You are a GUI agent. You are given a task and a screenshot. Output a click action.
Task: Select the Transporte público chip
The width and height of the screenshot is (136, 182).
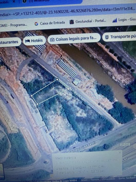click(119, 37)
